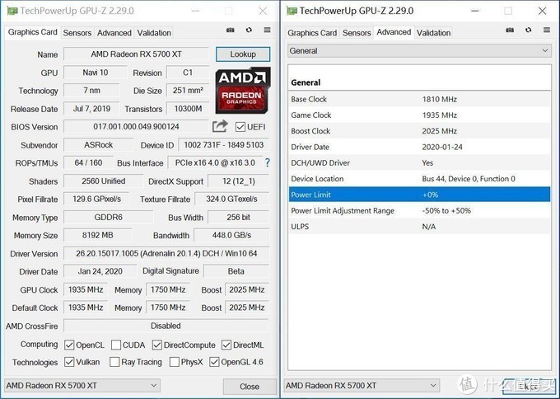Click the AMD CrossFire Disabled field
Viewport: 560px width, 399px height.
click(166, 326)
